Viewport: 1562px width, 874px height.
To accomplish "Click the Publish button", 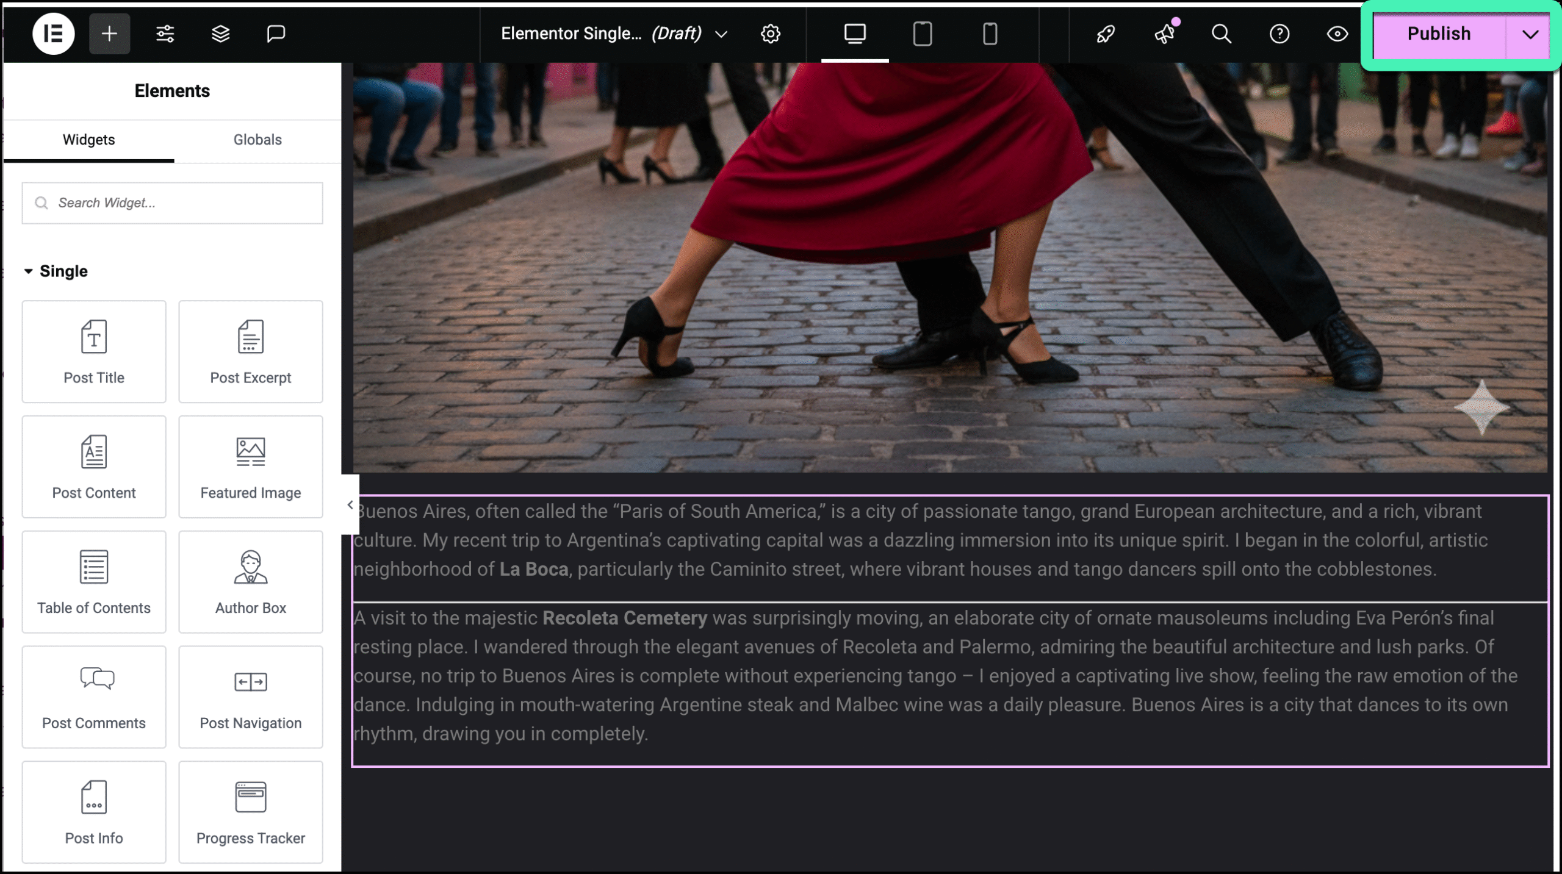I will (1439, 34).
